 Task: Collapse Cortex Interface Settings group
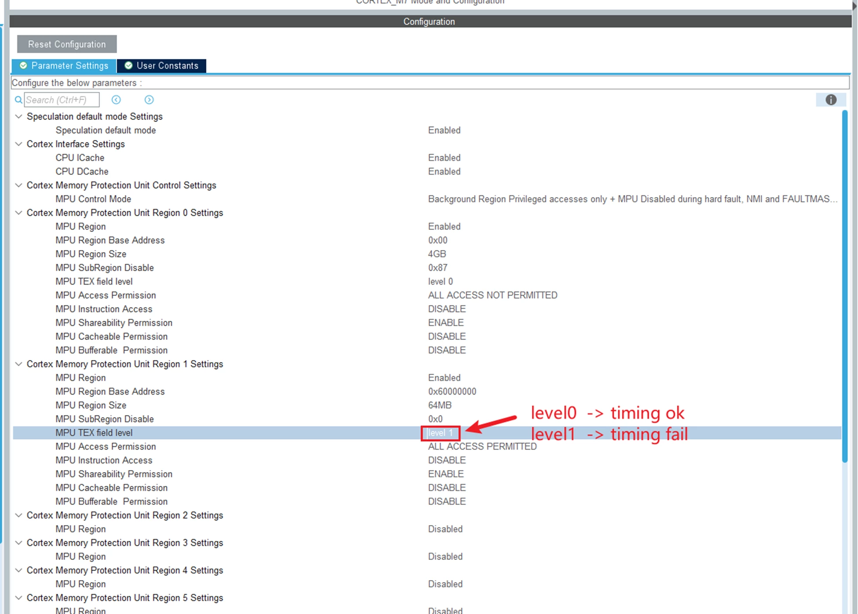18,144
